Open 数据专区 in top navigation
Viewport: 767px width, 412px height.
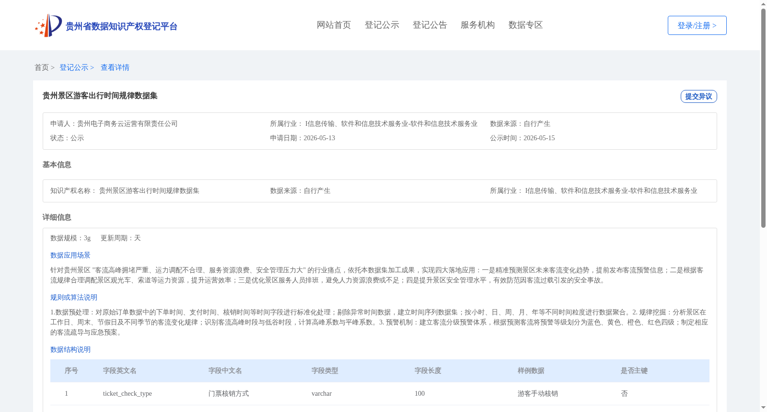(526, 25)
